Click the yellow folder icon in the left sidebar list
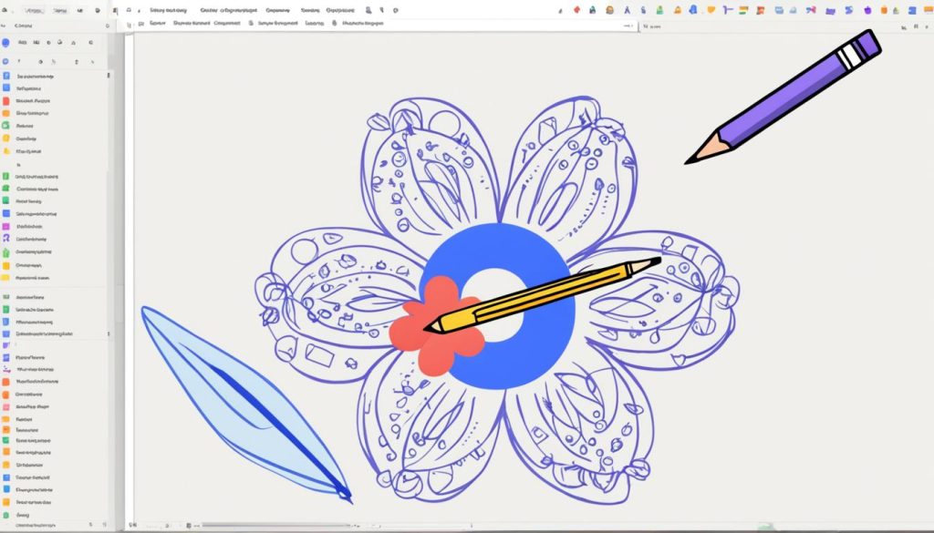Image resolution: width=934 pixels, height=533 pixels. point(6,151)
